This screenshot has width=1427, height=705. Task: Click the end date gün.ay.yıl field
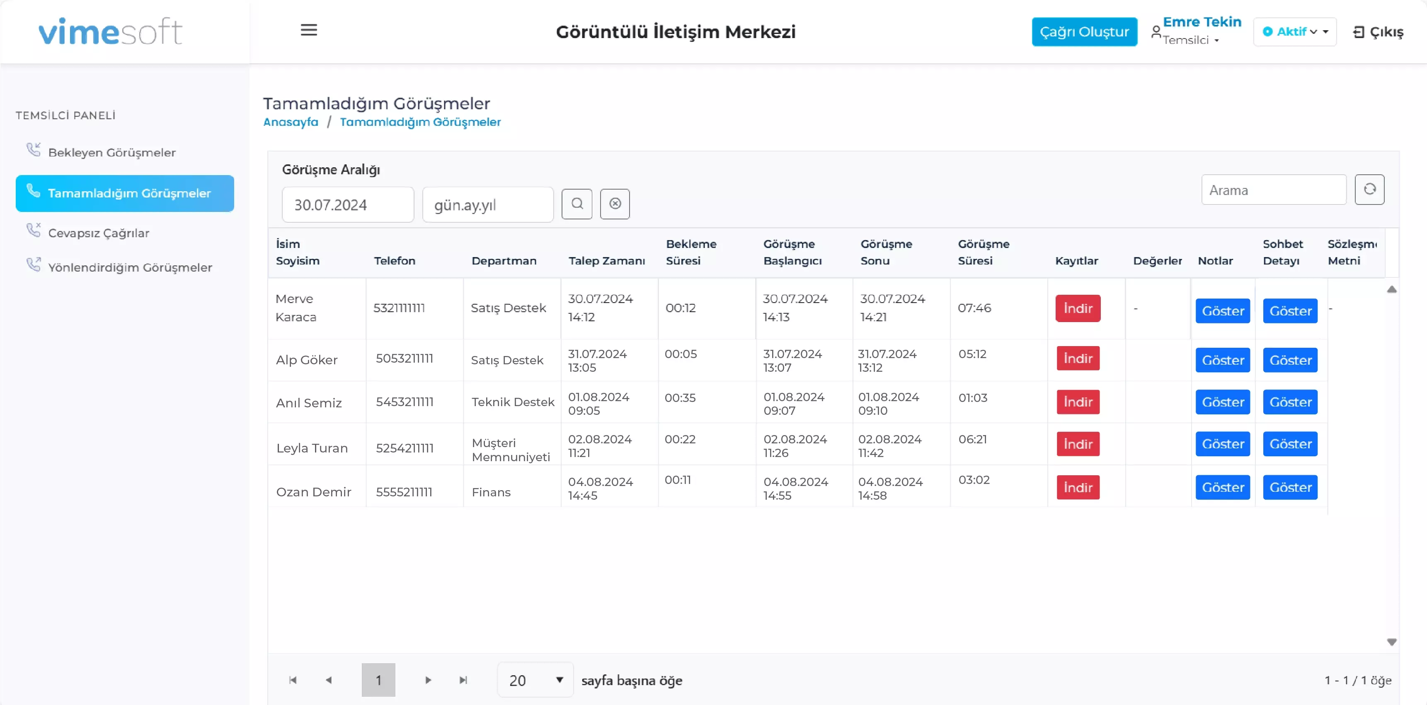pyautogui.click(x=487, y=205)
